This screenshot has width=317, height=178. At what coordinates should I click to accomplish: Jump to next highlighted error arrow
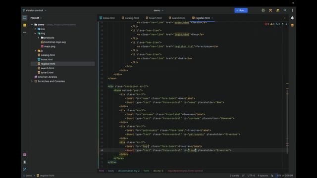click(286, 24)
